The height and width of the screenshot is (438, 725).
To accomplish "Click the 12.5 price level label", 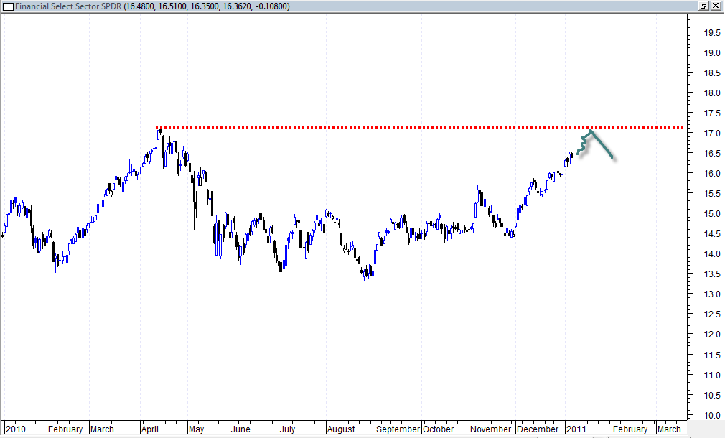I will point(712,314).
